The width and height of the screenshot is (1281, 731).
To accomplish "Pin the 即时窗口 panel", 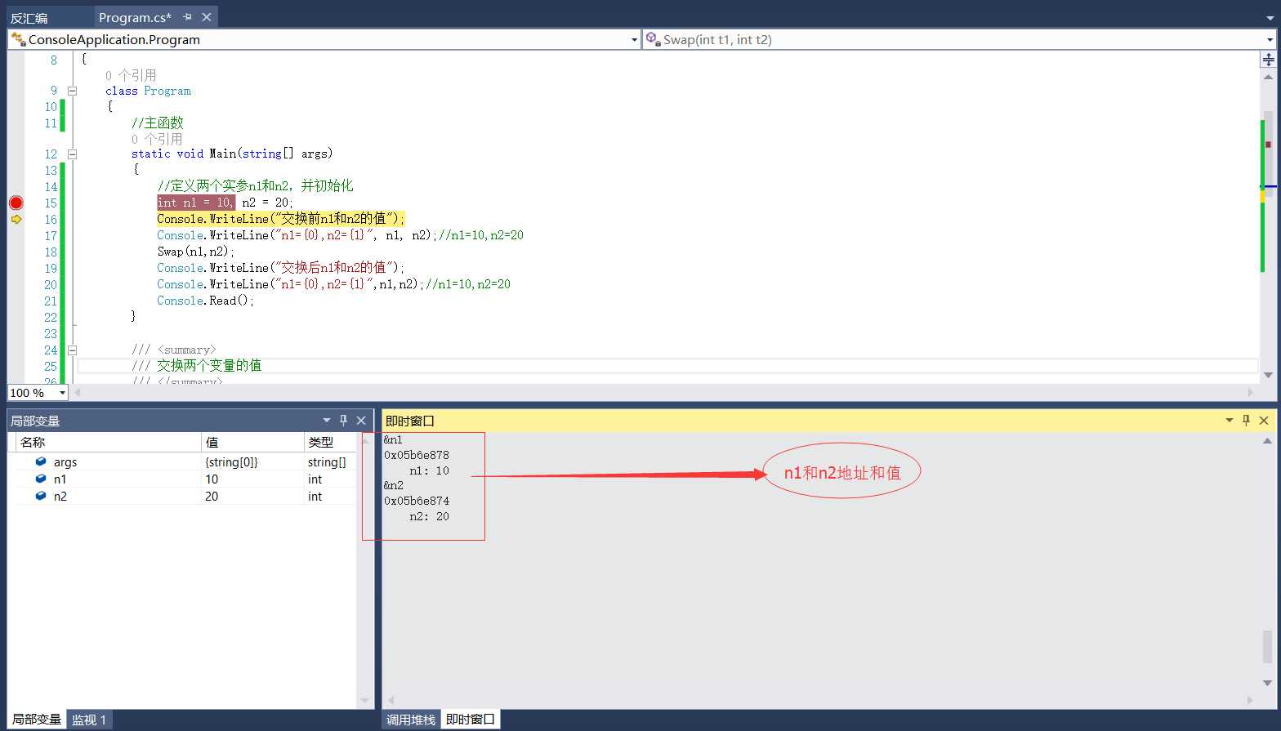I will pos(1246,420).
